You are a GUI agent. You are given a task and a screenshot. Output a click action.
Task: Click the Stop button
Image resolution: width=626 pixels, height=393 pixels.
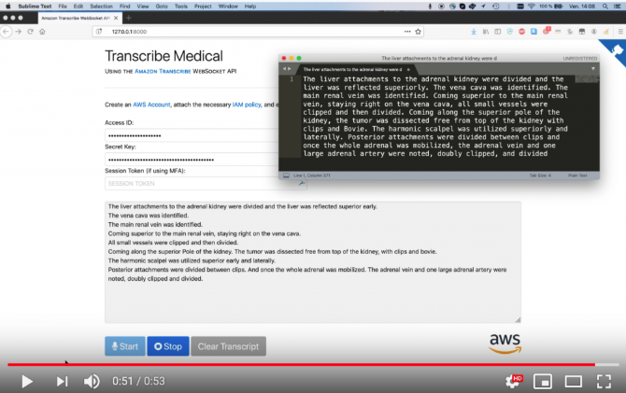pyautogui.click(x=168, y=346)
